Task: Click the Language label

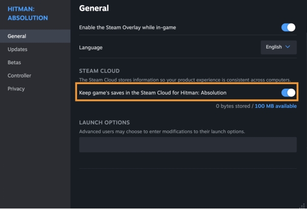Action: (x=91, y=47)
